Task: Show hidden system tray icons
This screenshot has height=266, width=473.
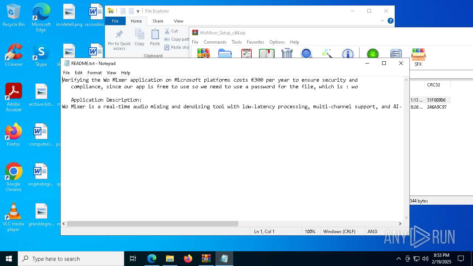Action: (x=398, y=259)
